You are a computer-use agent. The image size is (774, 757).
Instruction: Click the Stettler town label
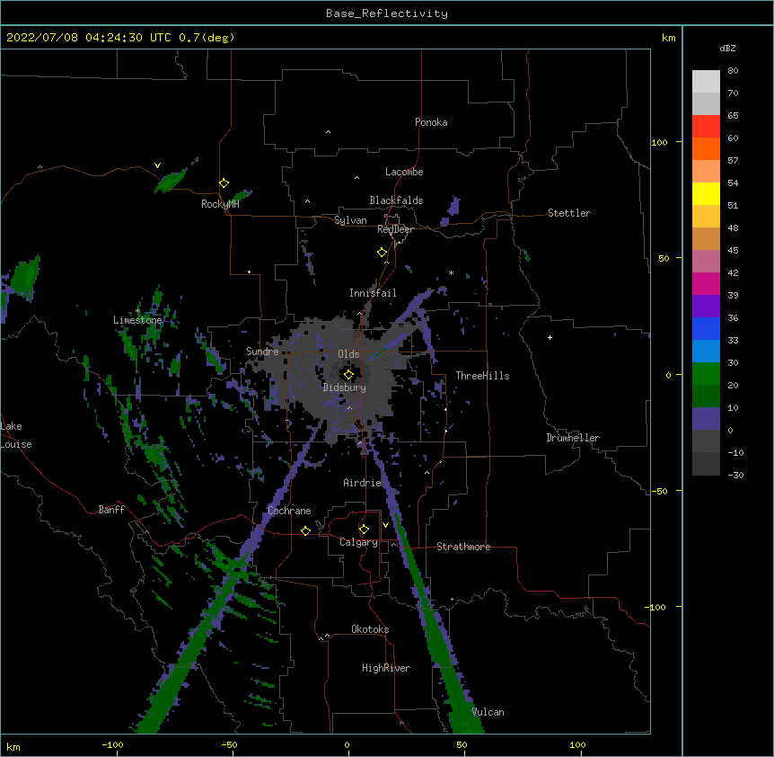click(569, 213)
